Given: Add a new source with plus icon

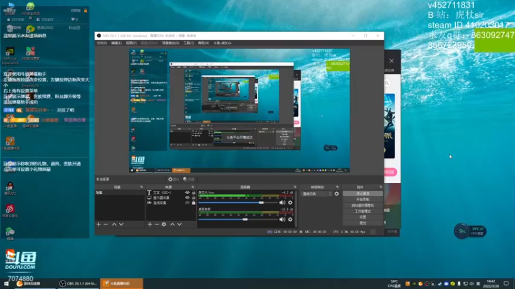Looking at the screenshot, I should tap(150, 224).
